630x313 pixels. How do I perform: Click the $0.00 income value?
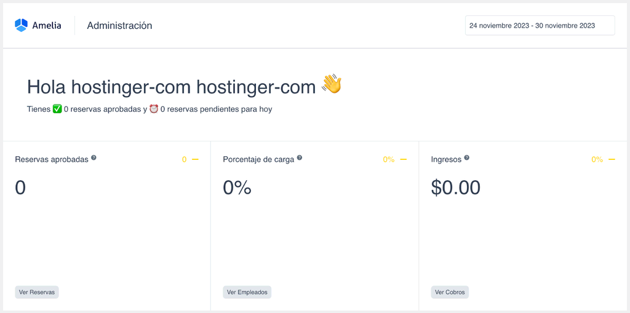pos(455,188)
